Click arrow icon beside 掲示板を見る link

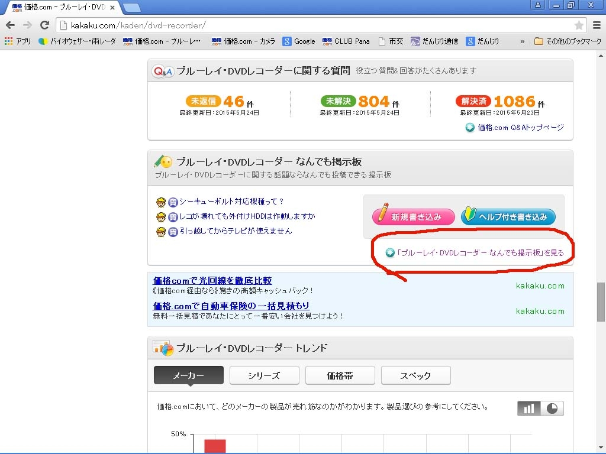pos(390,253)
